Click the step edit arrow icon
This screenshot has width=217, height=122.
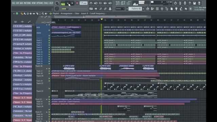(x=96, y=9)
